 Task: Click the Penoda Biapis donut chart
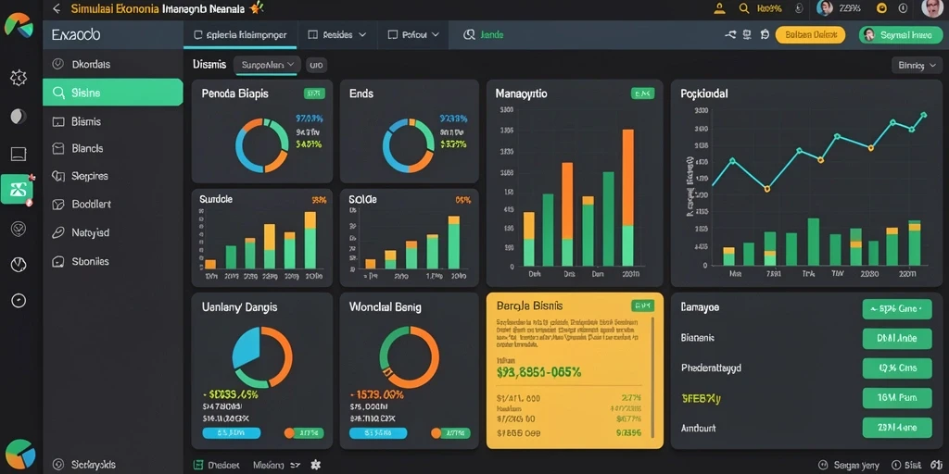coord(262,145)
